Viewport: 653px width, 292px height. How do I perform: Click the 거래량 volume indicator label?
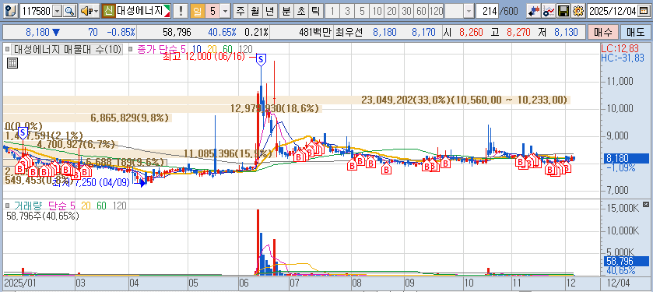pyautogui.click(x=28, y=206)
